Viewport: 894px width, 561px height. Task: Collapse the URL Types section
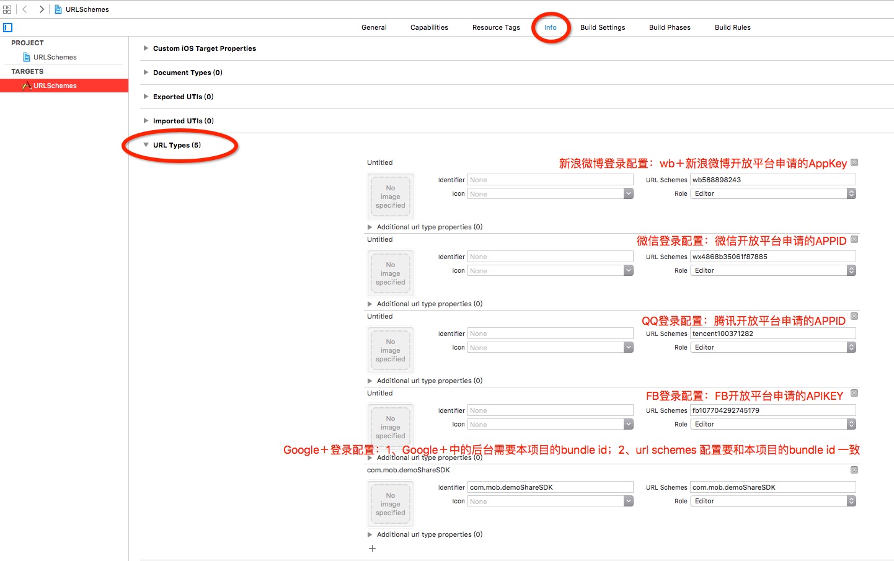(146, 145)
